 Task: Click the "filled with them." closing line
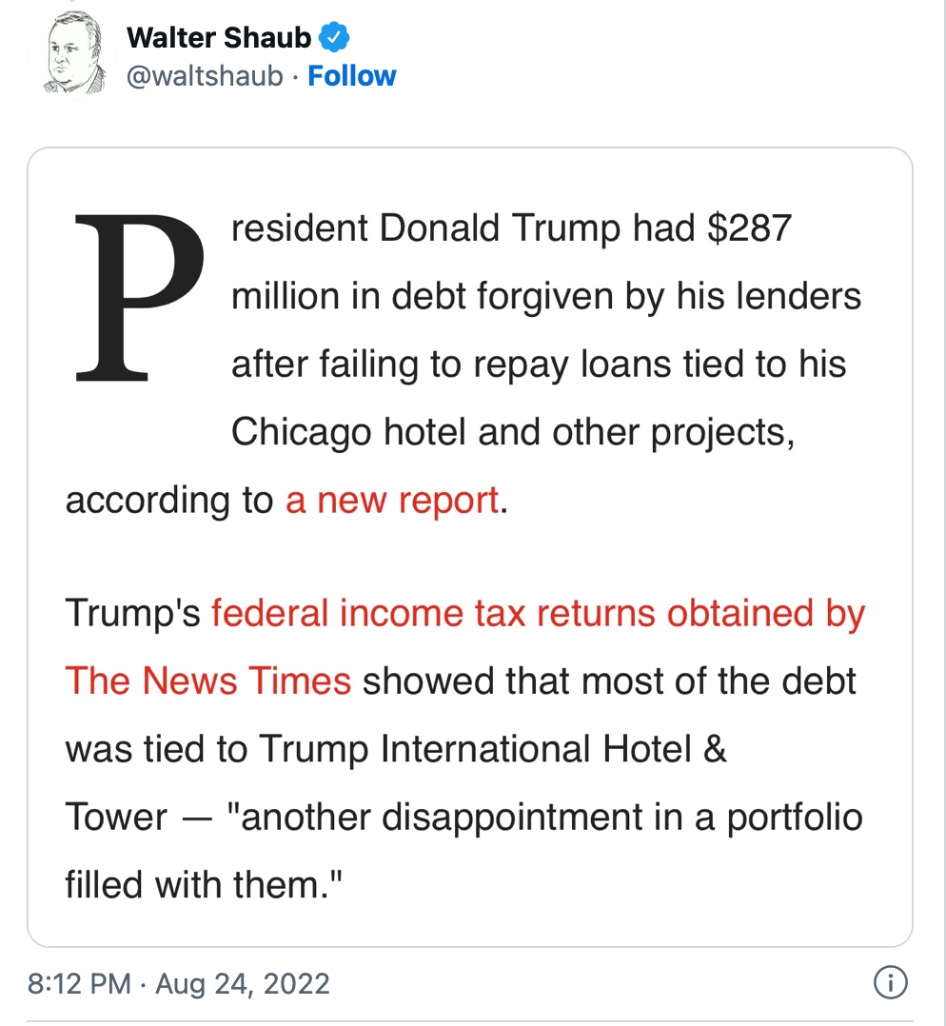[204, 884]
